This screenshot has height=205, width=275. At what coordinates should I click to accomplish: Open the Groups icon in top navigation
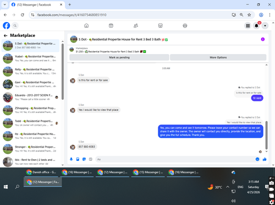tap(185, 26)
